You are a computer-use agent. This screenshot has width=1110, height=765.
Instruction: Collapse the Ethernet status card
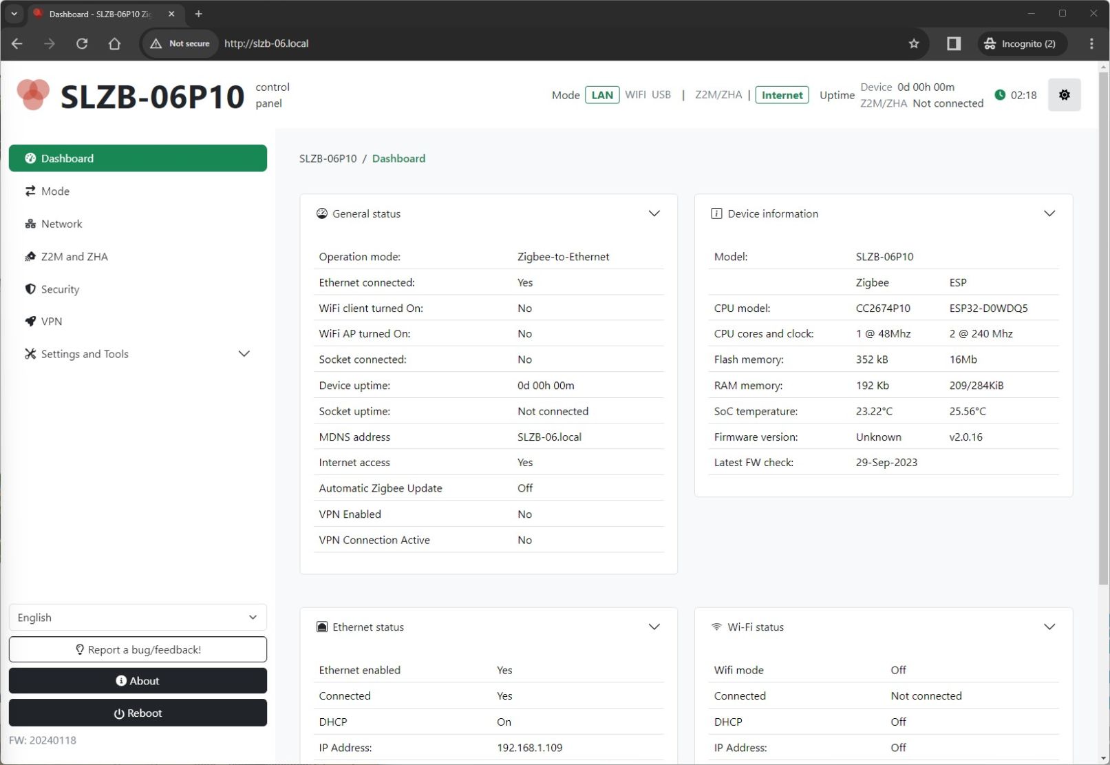(654, 627)
